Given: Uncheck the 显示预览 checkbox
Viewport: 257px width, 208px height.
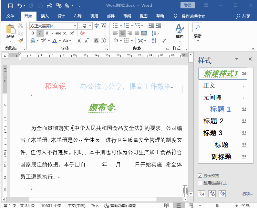Looking at the screenshot, I should point(200,176).
